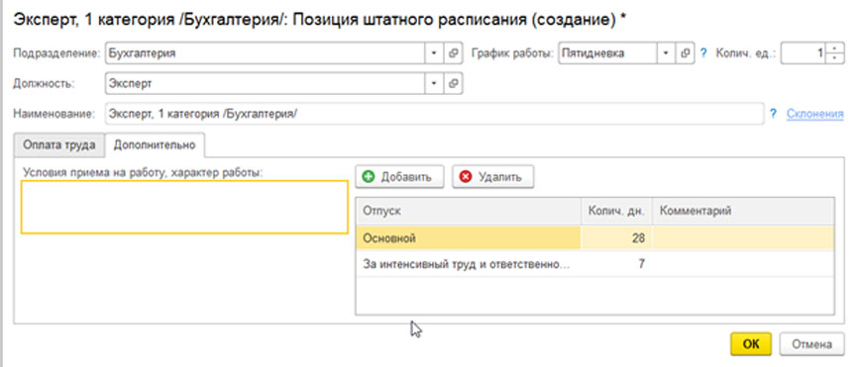859x367 pixels.
Task: Open the Должность dropdown arrow
Action: (434, 84)
